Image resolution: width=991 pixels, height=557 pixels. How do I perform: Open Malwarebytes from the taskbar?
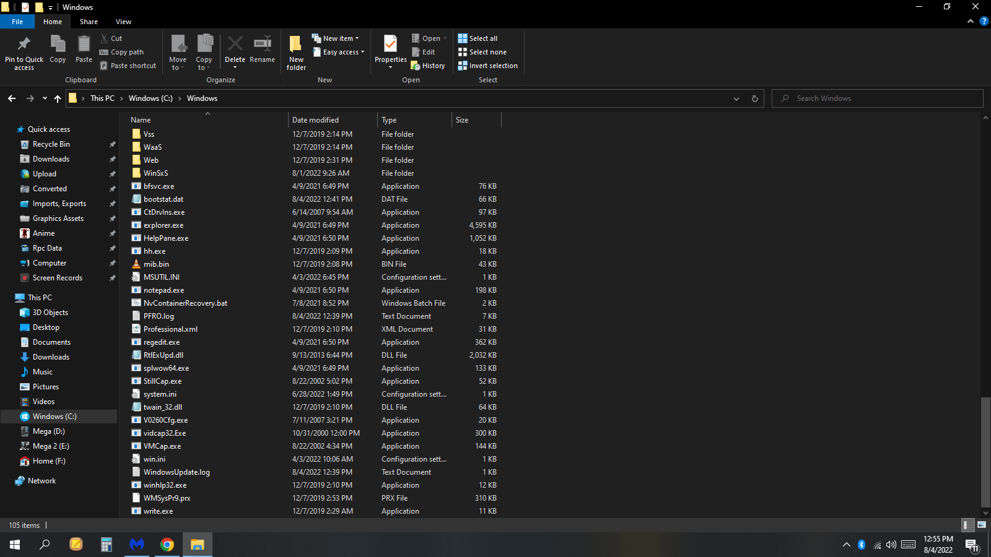point(137,545)
